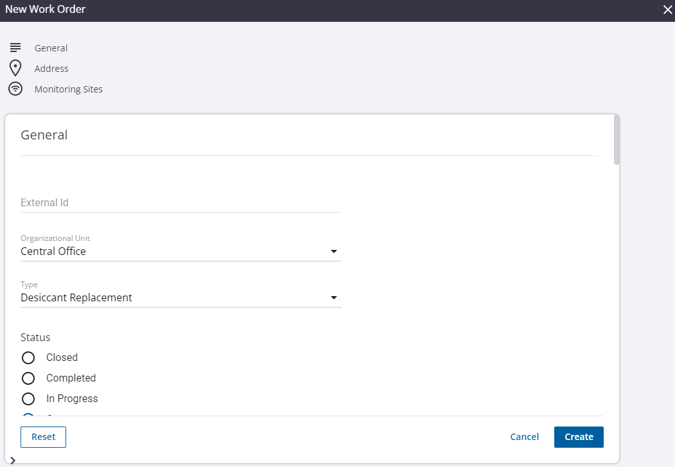The width and height of the screenshot is (675, 467).
Task: Select the In Progress status radio button
Action: coord(28,399)
